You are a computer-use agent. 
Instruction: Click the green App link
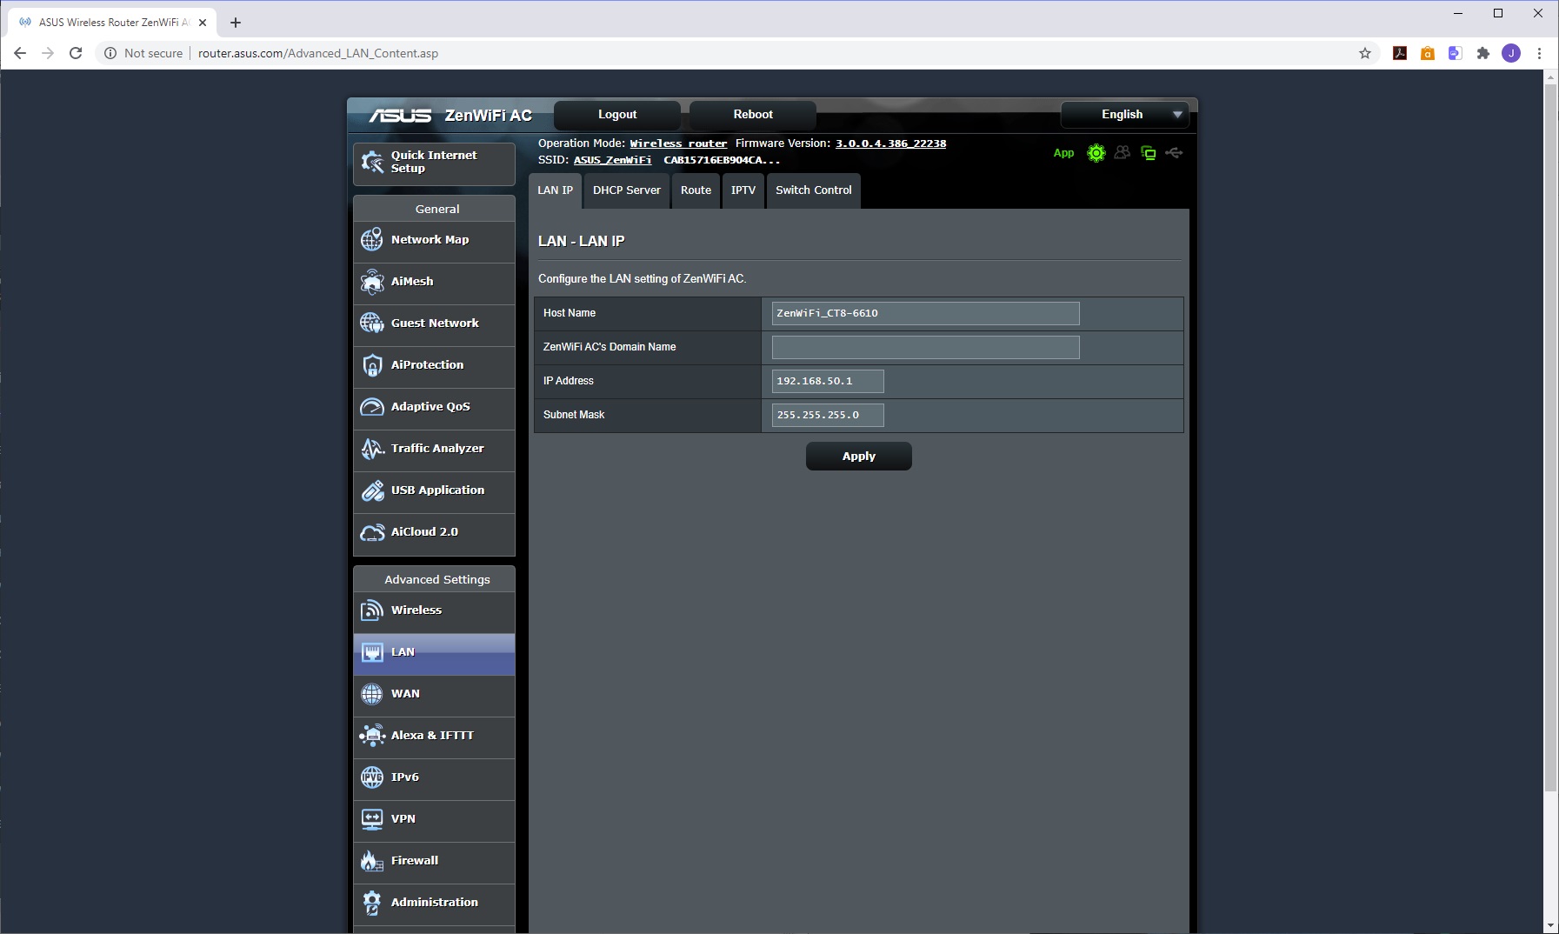[1063, 153]
